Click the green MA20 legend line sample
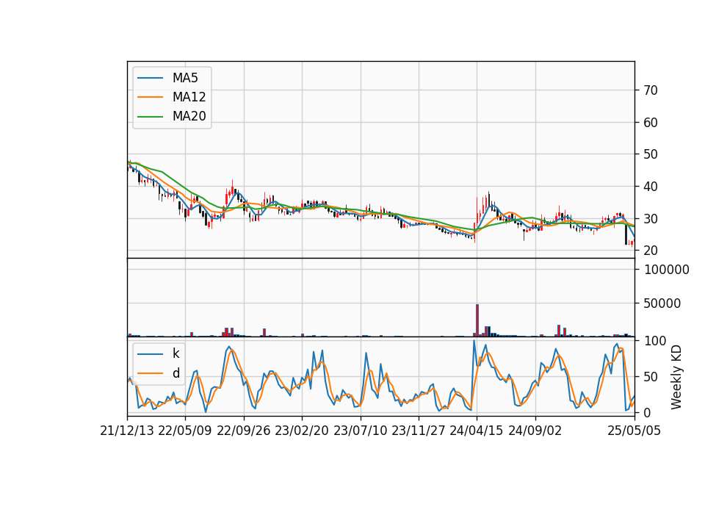 (x=150, y=116)
